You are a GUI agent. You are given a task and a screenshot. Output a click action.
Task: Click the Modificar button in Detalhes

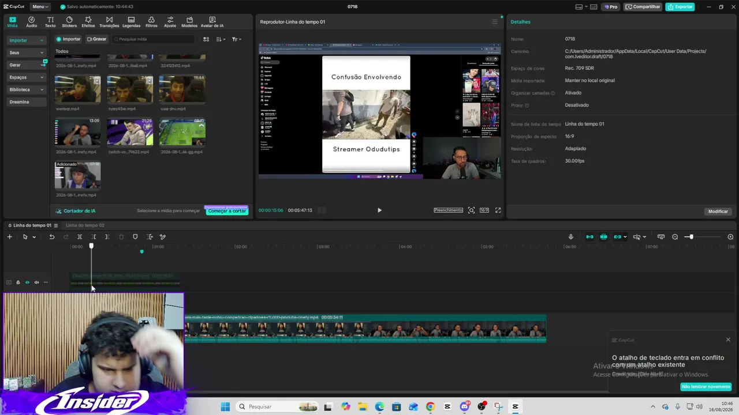click(718, 212)
